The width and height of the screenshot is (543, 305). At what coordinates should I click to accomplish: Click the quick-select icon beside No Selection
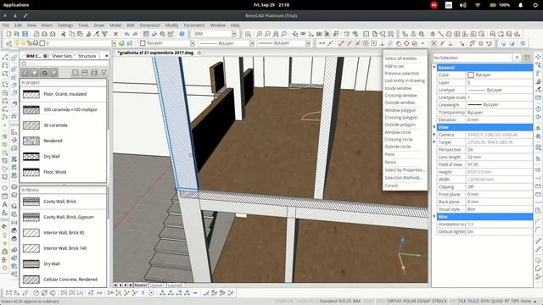click(x=527, y=58)
